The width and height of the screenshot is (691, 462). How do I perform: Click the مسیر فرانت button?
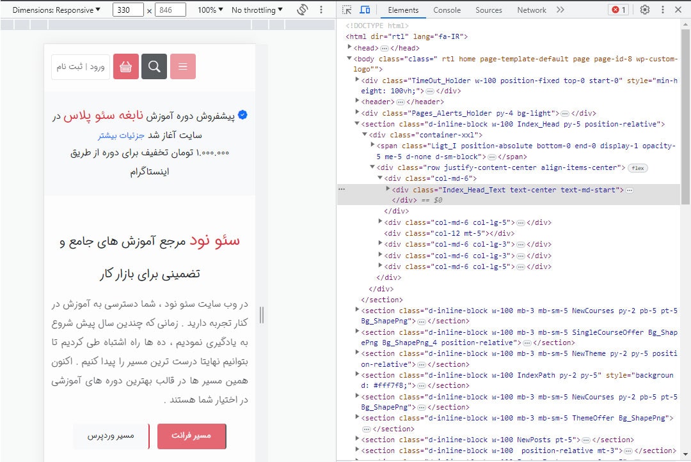click(191, 436)
